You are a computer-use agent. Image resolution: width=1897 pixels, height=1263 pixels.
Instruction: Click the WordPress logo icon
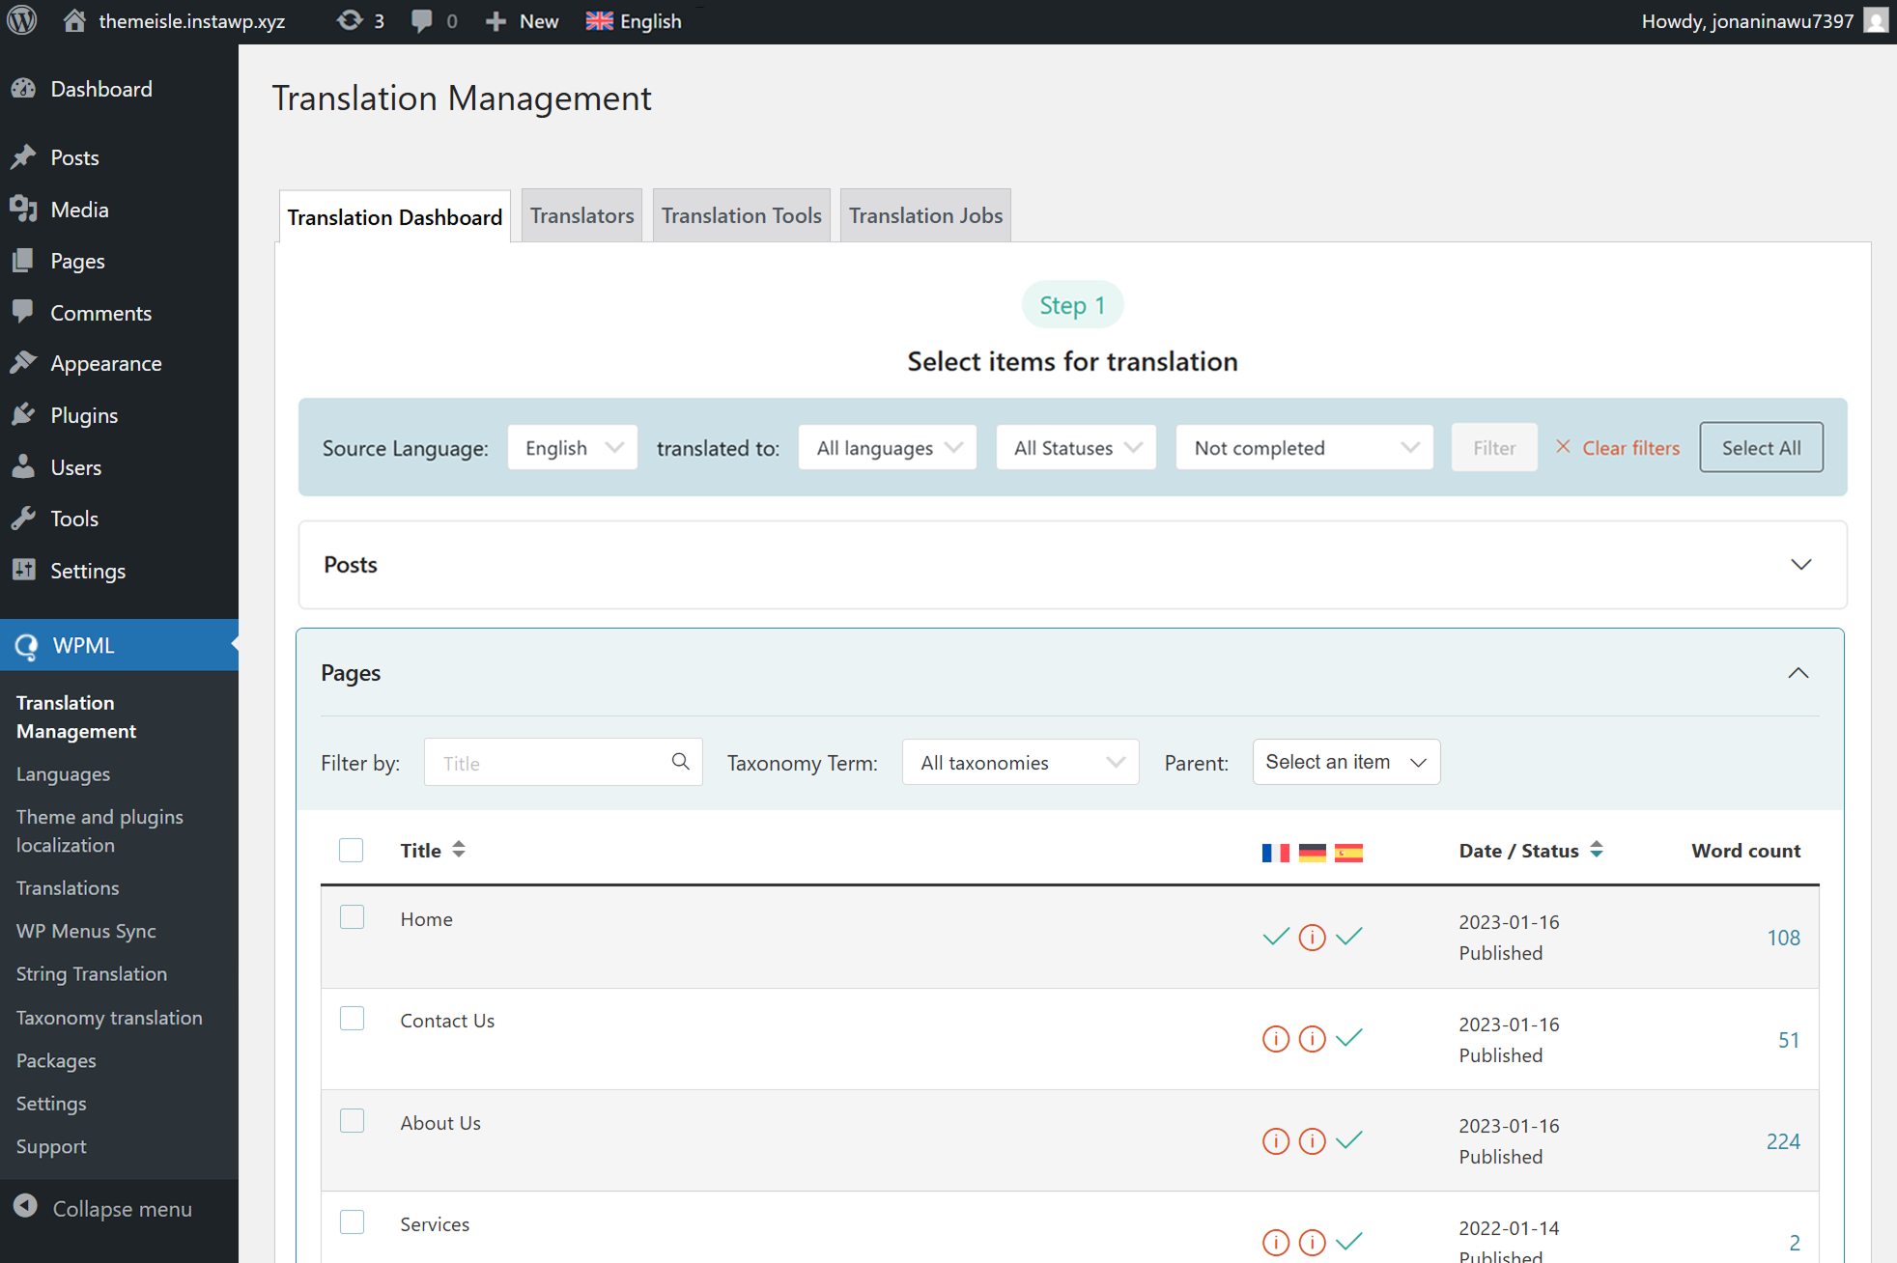(22, 20)
